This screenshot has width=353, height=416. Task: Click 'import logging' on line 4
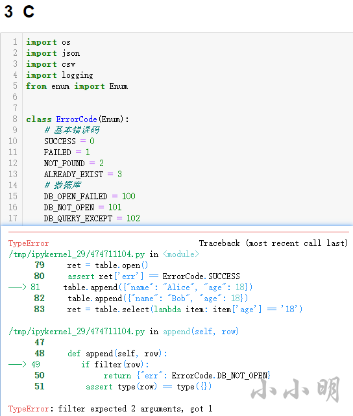pos(60,75)
